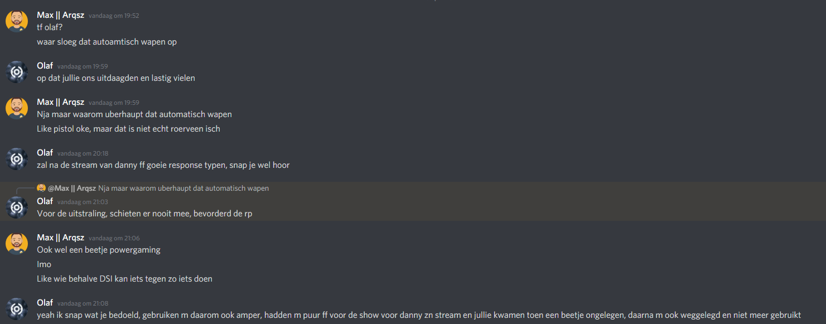826x324 pixels.
Task: Select the message 'Ook wel een beetje powergaming'
Action: (99, 250)
